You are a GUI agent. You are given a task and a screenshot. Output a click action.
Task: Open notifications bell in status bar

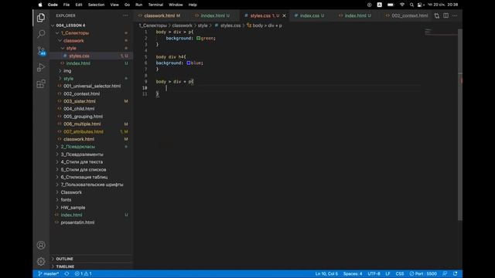[x=456, y=273]
